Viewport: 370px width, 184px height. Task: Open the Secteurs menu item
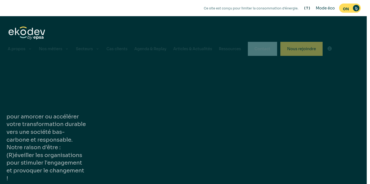(84, 49)
